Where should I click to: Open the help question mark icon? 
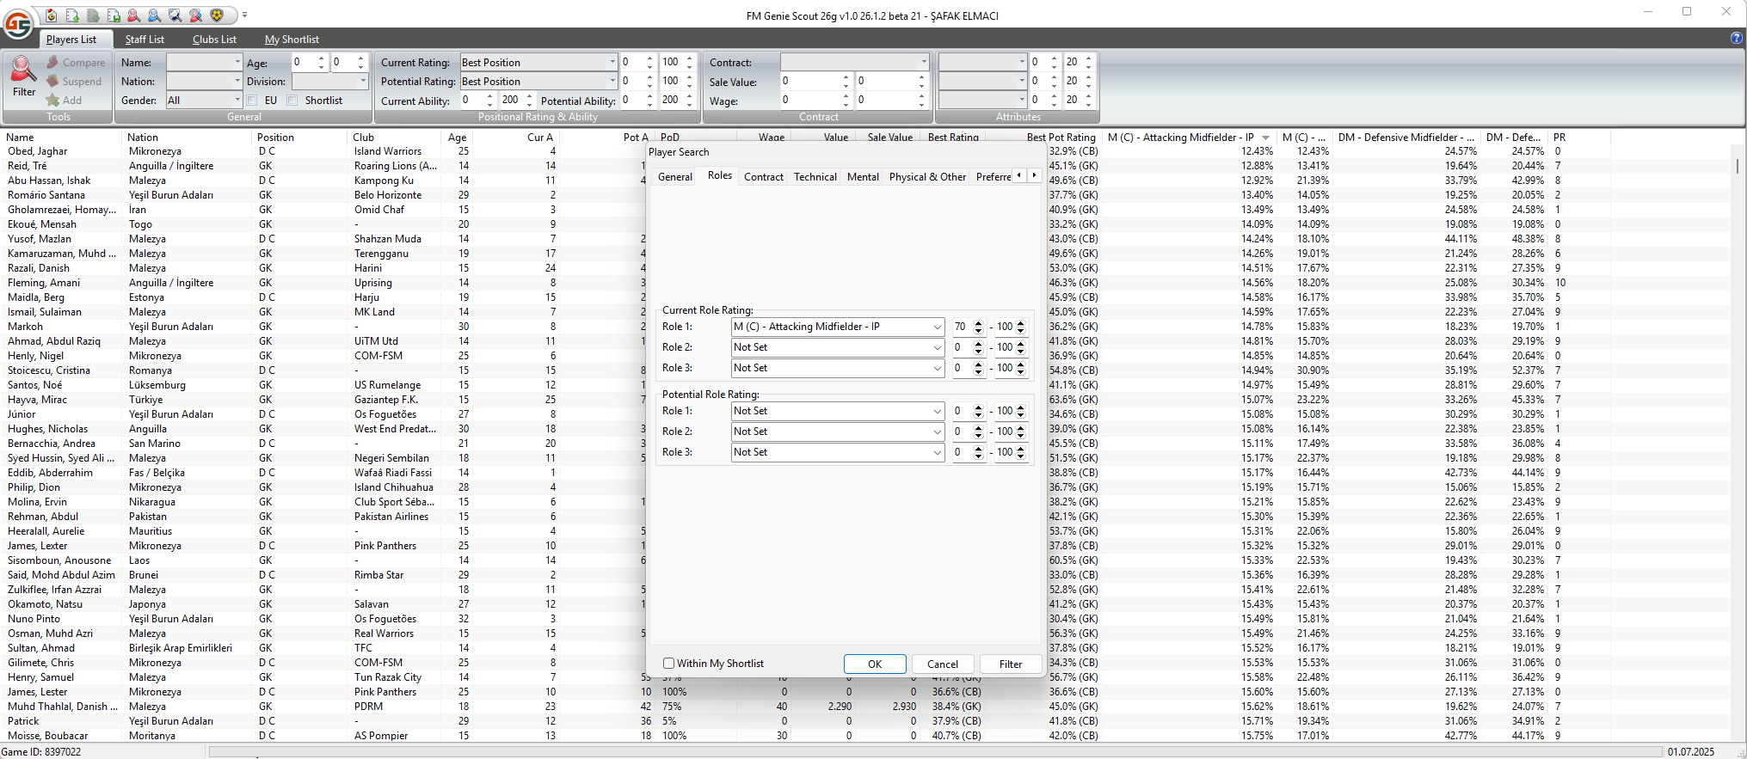pyautogui.click(x=1736, y=39)
